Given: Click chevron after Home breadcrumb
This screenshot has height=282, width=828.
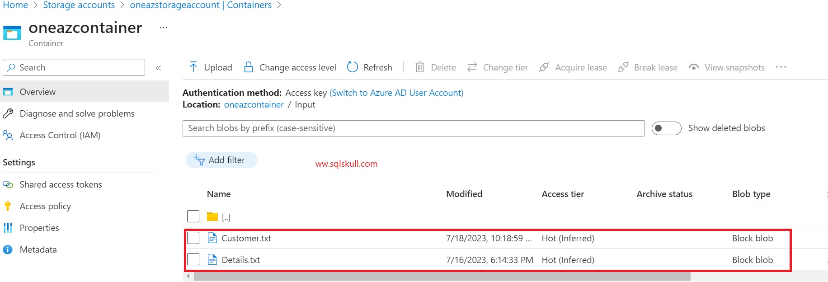Looking at the screenshot, I should click(x=35, y=5).
